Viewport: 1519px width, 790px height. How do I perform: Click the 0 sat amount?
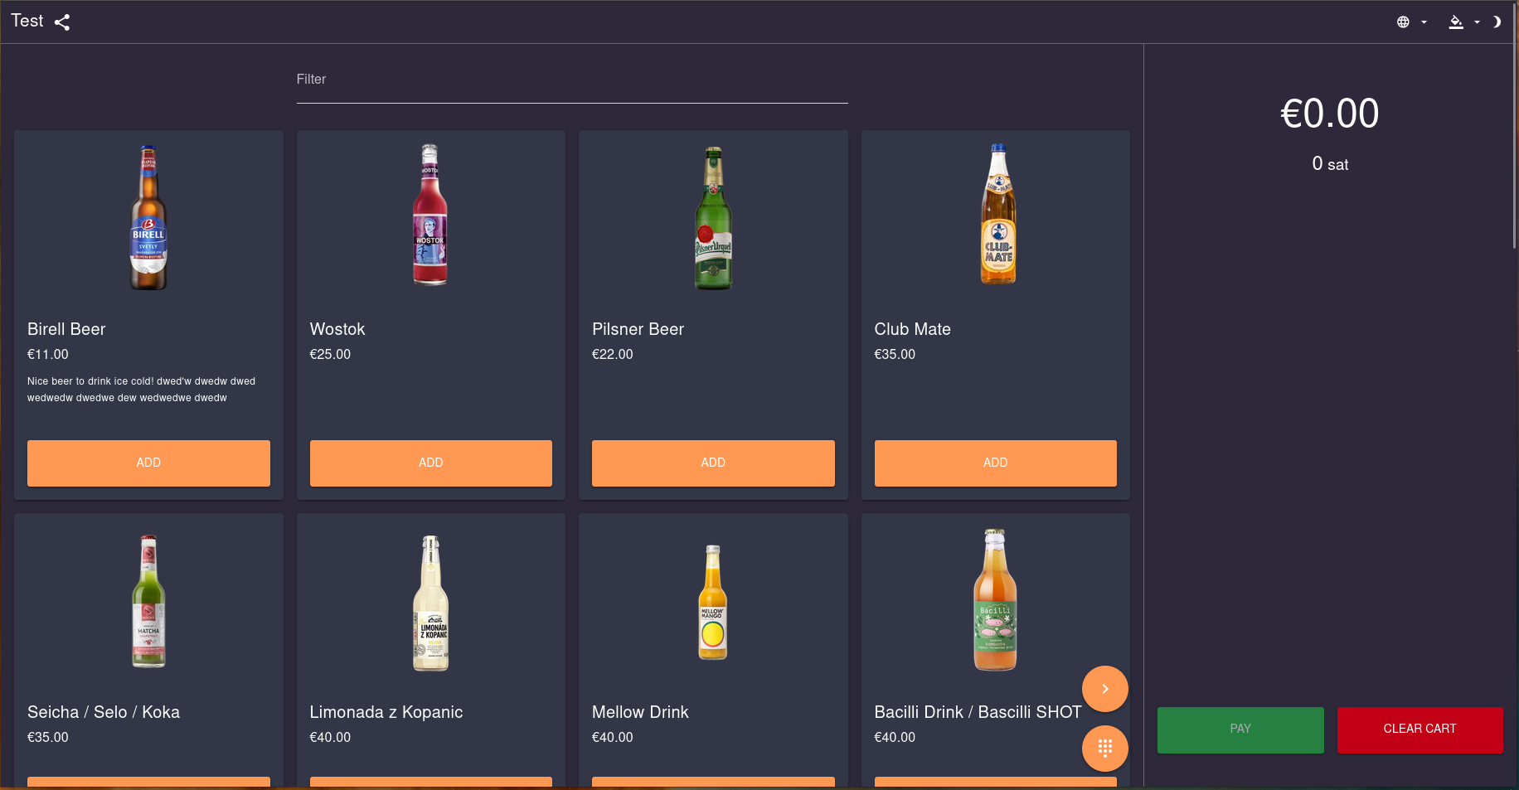pos(1330,164)
